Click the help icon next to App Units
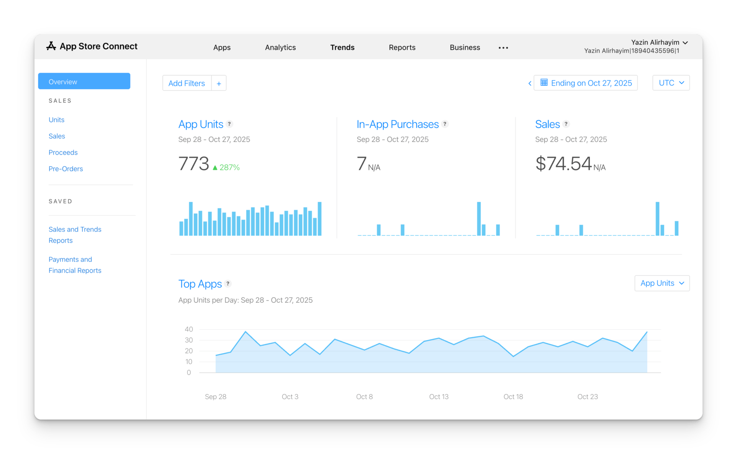The height and width of the screenshot is (454, 737). point(230,124)
